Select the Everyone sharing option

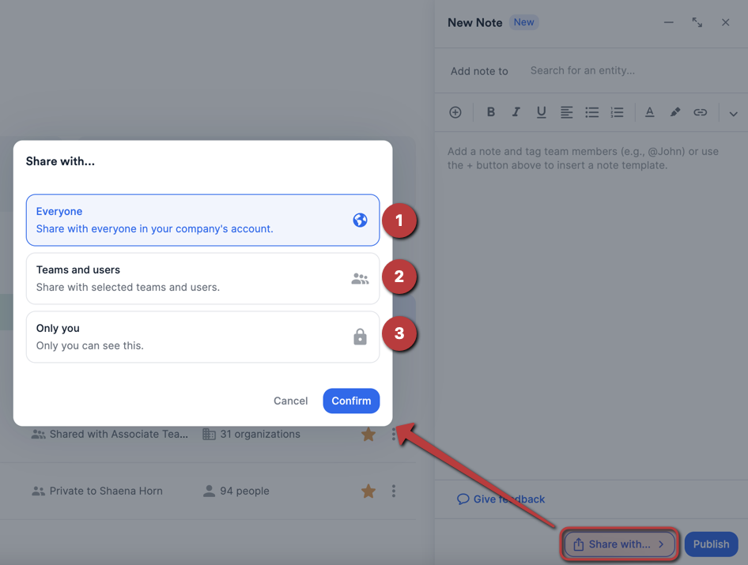coord(202,220)
